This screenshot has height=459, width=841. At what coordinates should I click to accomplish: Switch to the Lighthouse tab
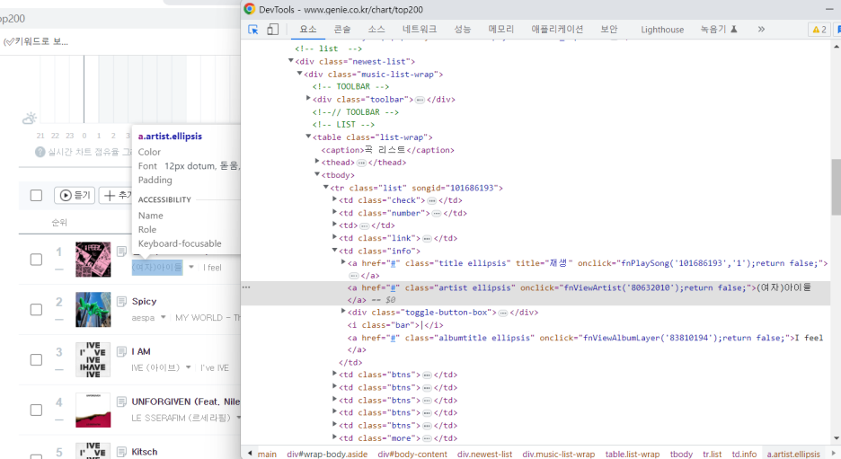[x=662, y=30]
